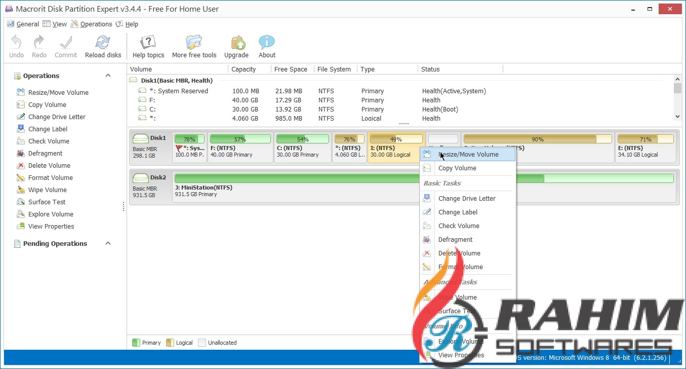Sort by the File System column header
686x369 pixels.
click(x=335, y=69)
